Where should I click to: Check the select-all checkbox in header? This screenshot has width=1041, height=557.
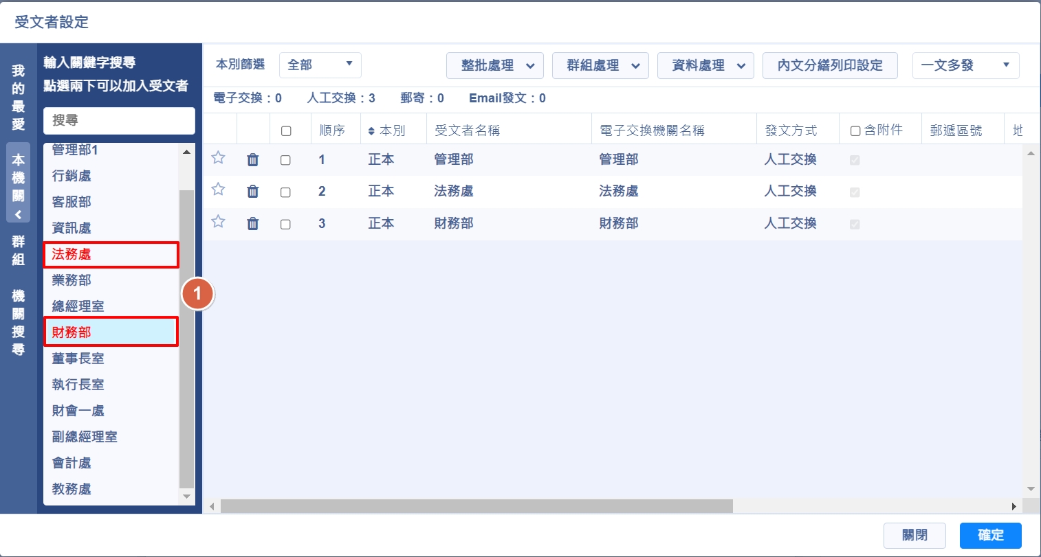coord(286,130)
